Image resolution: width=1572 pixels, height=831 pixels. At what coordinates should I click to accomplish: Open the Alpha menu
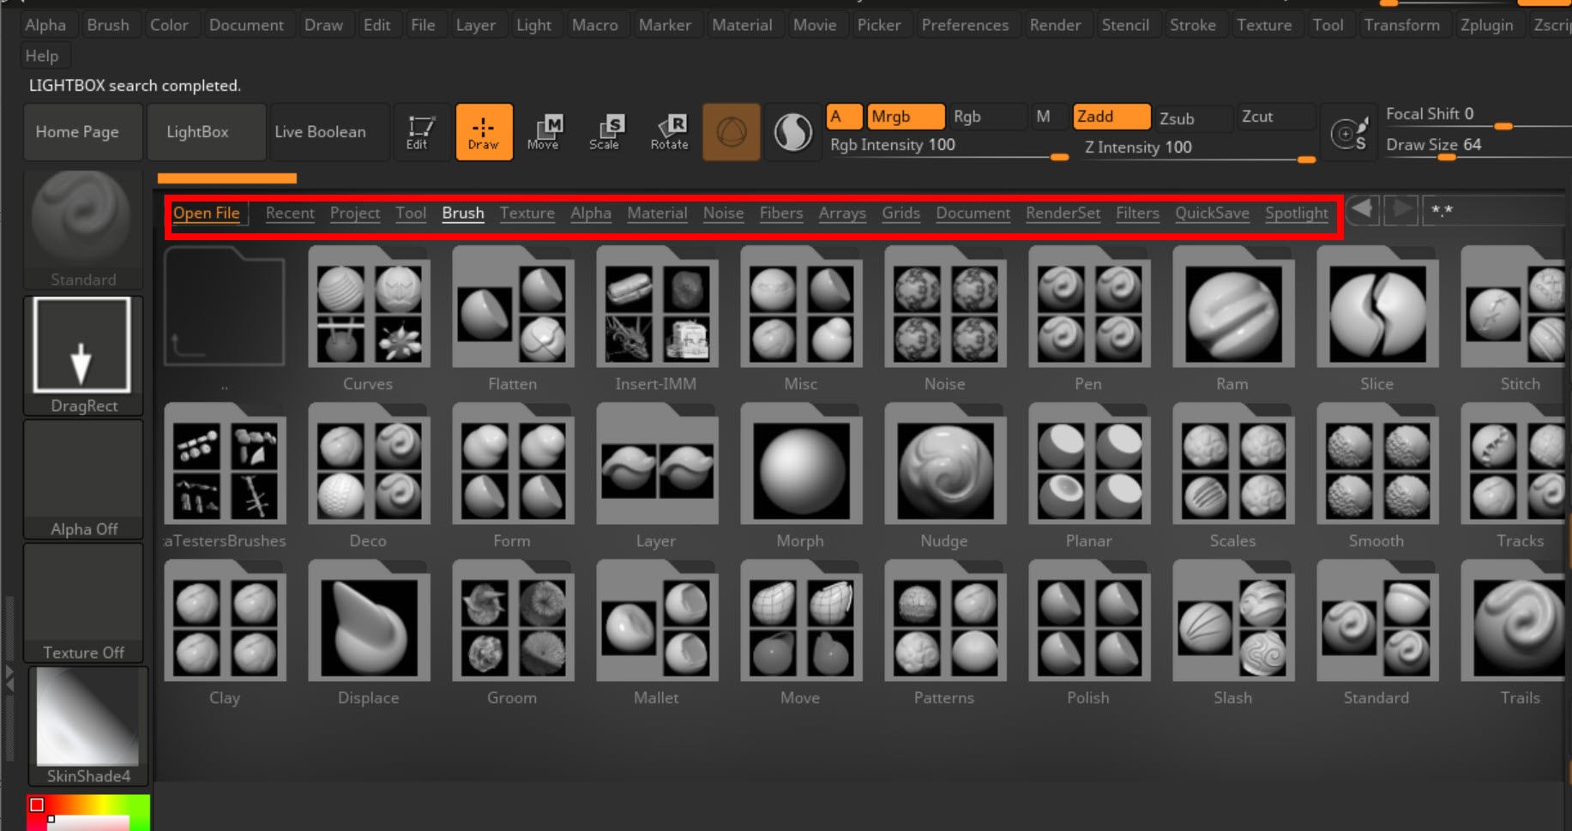pyautogui.click(x=45, y=25)
